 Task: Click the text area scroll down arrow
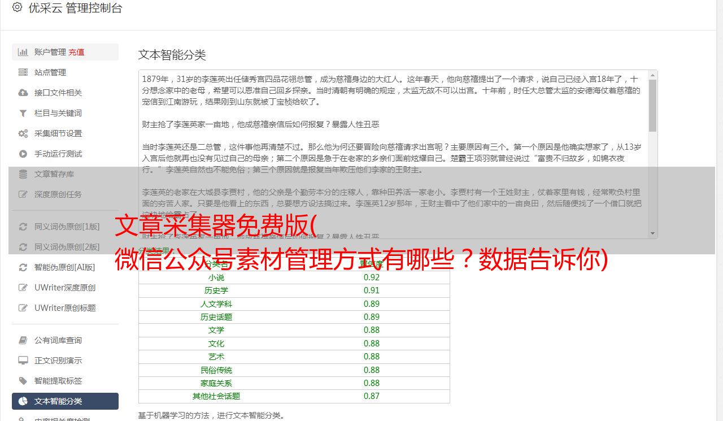[x=653, y=233]
